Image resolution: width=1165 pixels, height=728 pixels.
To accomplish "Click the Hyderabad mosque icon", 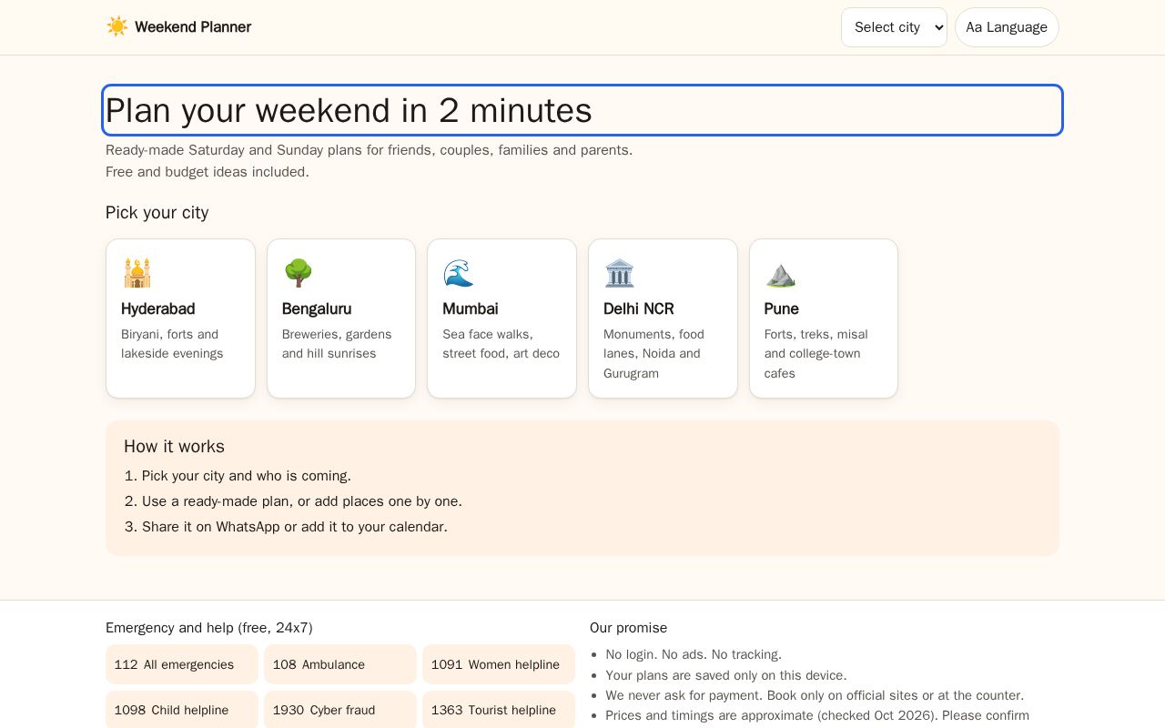I will click(137, 273).
